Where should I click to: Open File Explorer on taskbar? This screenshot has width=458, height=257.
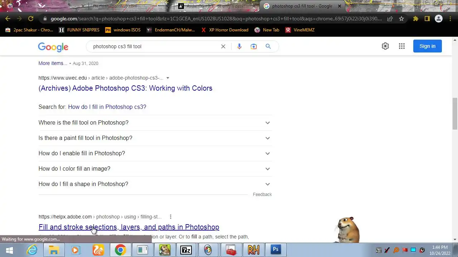point(54,250)
